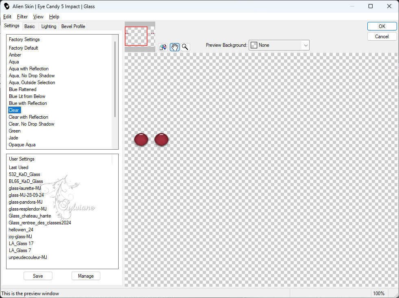The height and width of the screenshot is (298, 399).
Task: Select the joy-glass-MJ user setting
Action: [x=20, y=236]
